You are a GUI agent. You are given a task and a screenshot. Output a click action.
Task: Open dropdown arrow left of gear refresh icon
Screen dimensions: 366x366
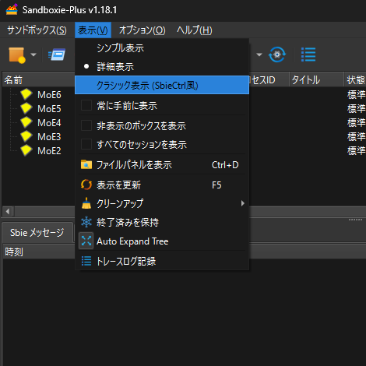tap(259, 55)
